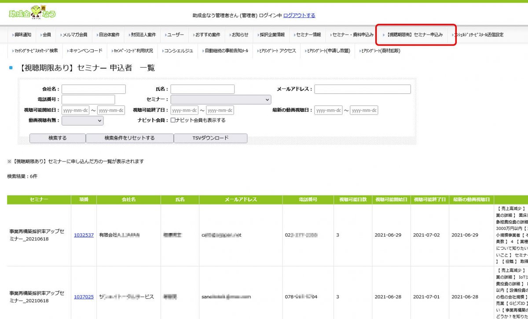
Task: Open 自動継続の事前告知メール menu item
Action: point(226,51)
